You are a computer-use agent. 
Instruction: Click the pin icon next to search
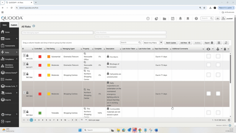217,18
